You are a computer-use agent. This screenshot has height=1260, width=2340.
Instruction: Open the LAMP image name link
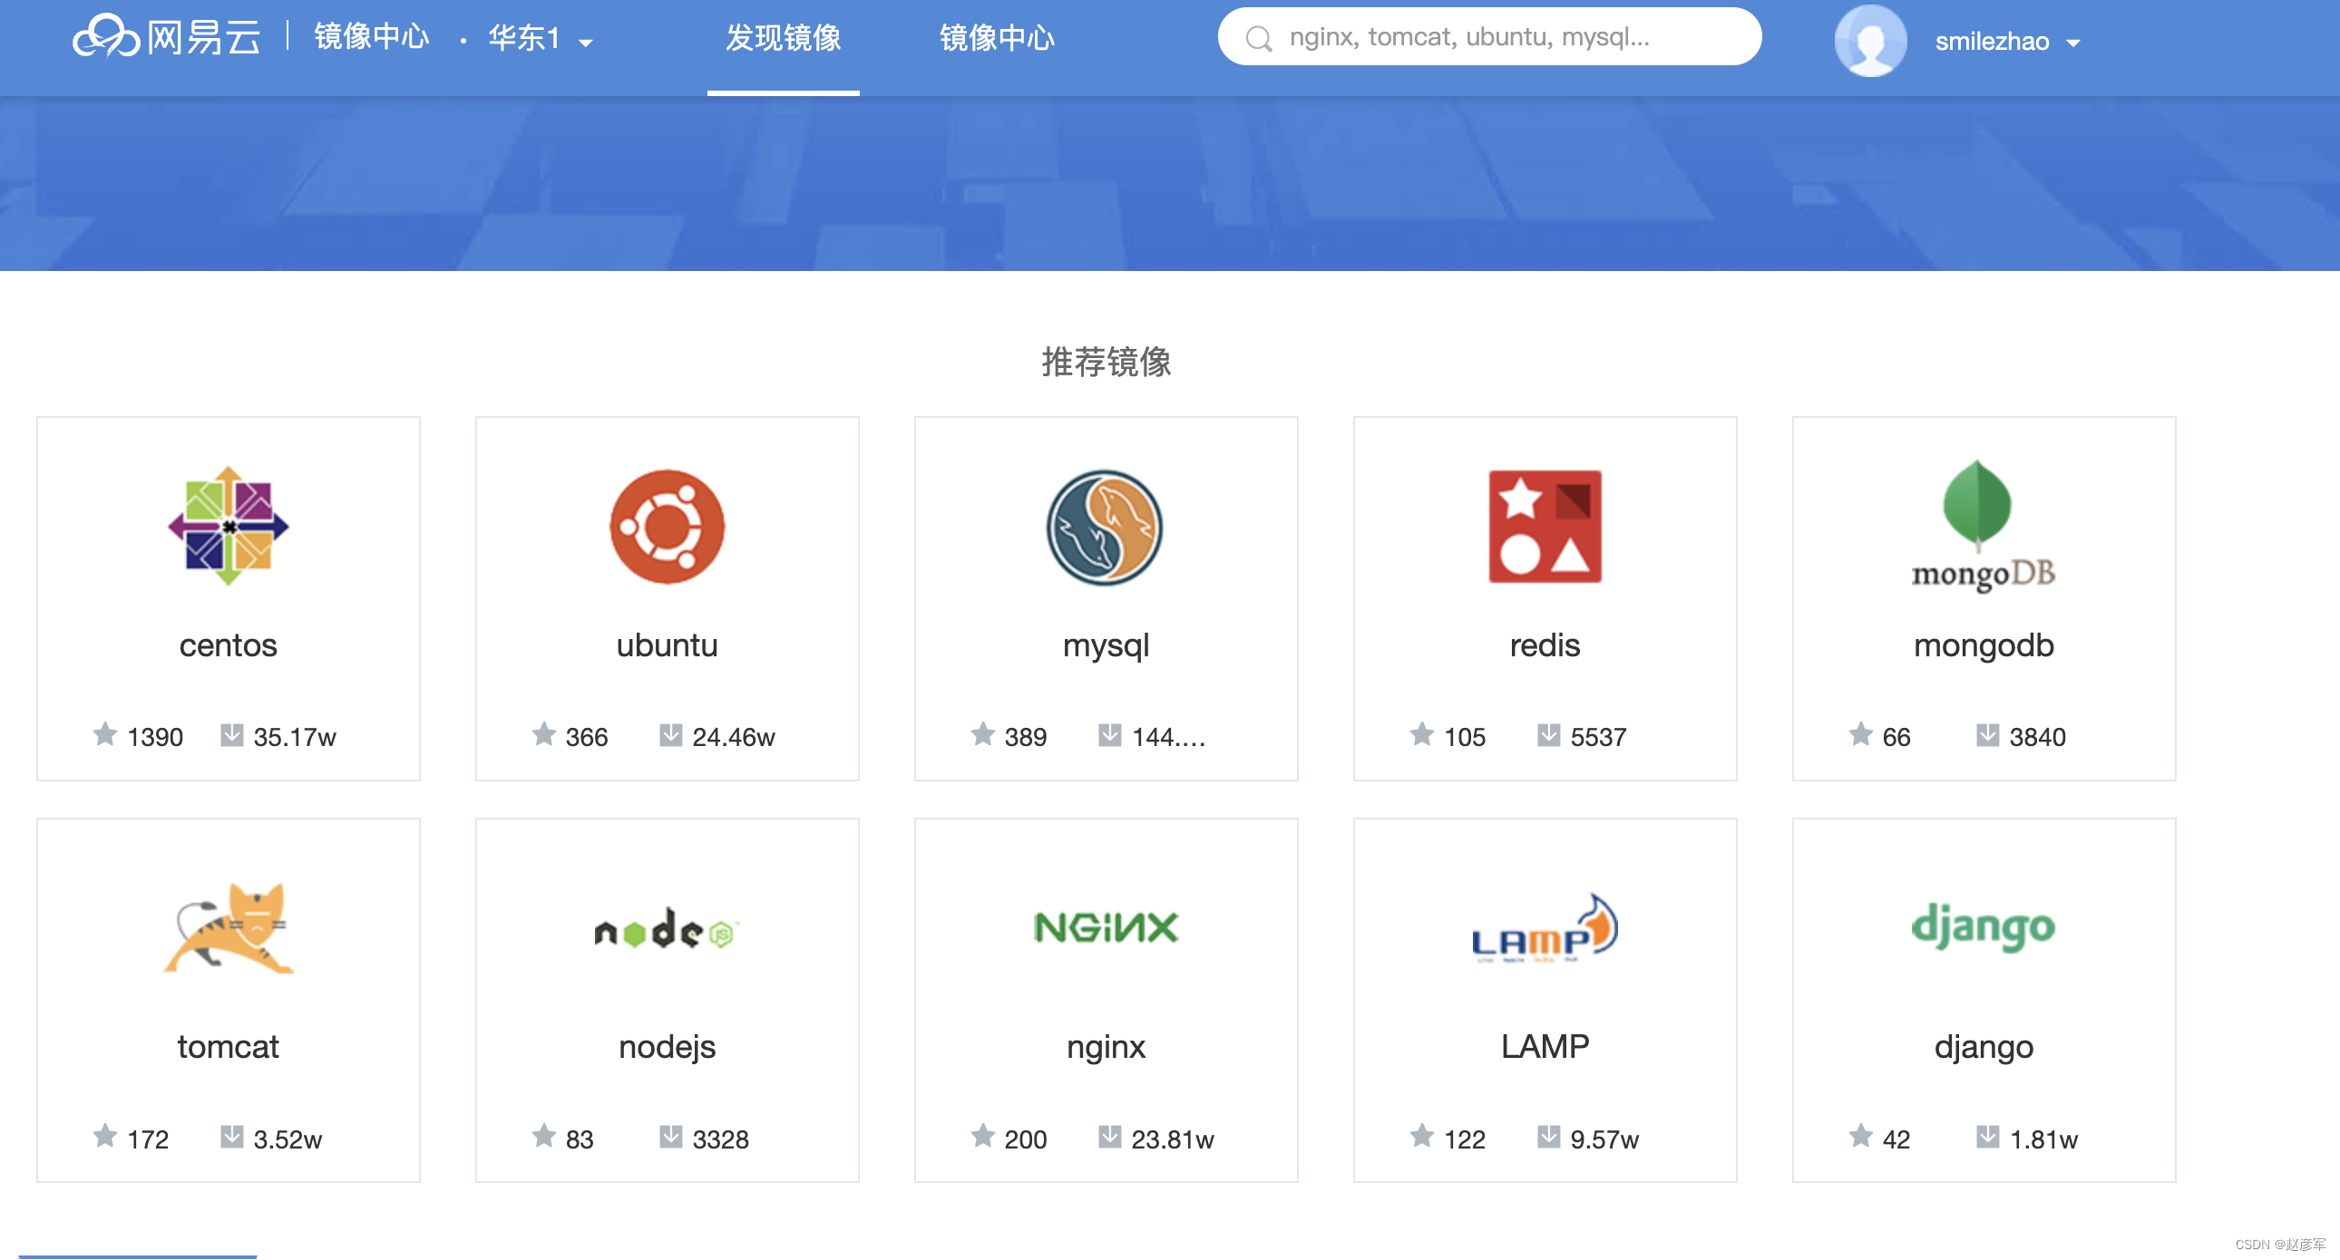point(1545,1048)
